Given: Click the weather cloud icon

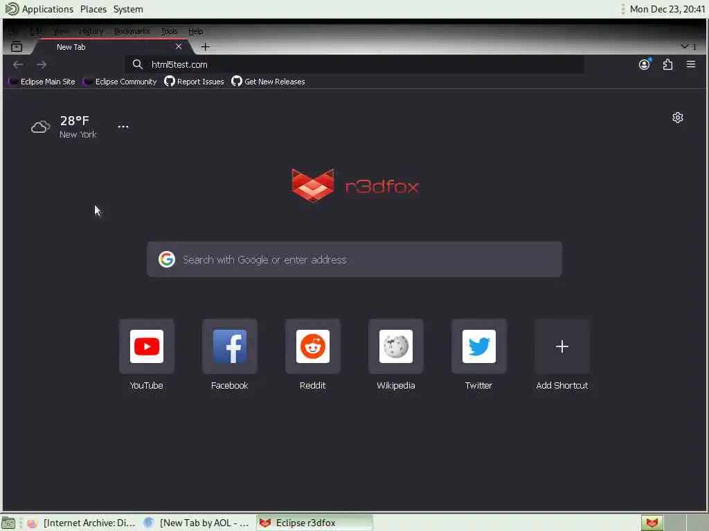Looking at the screenshot, I should pos(40,127).
